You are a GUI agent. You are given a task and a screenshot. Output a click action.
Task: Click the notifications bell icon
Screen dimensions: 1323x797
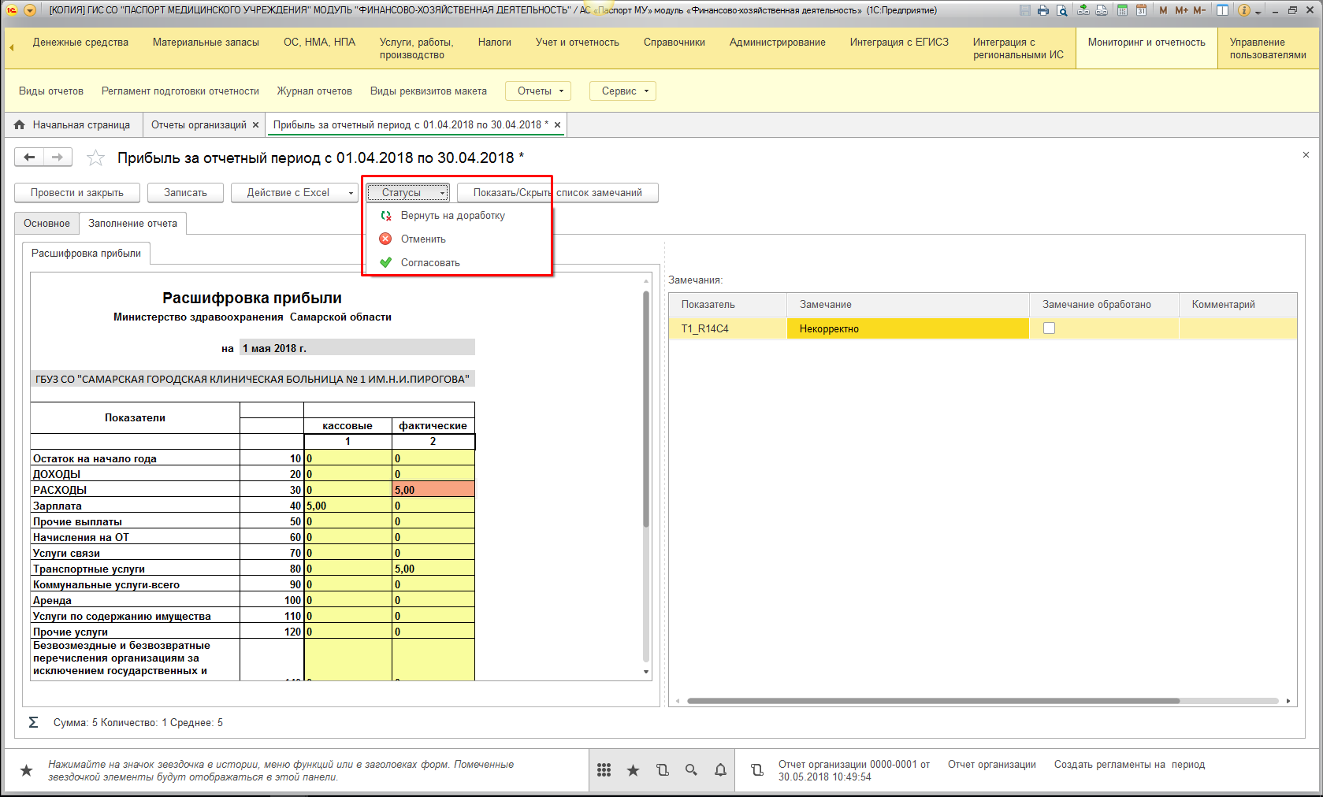click(x=720, y=770)
